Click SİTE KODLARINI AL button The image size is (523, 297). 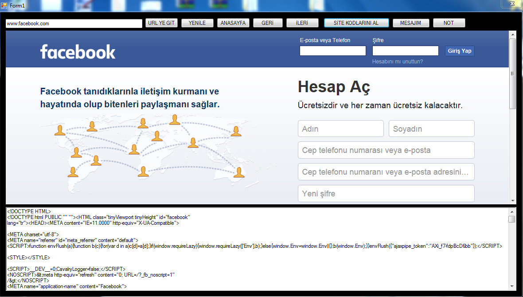[x=356, y=23]
